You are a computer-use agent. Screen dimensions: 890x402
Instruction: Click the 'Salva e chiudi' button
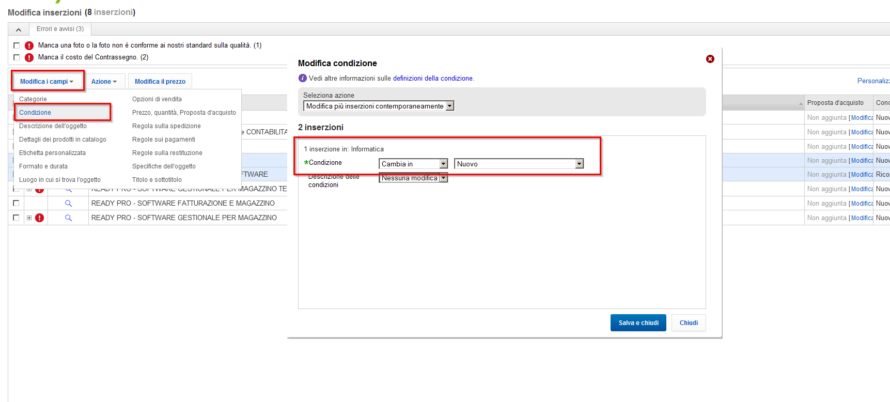(x=638, y=323)
